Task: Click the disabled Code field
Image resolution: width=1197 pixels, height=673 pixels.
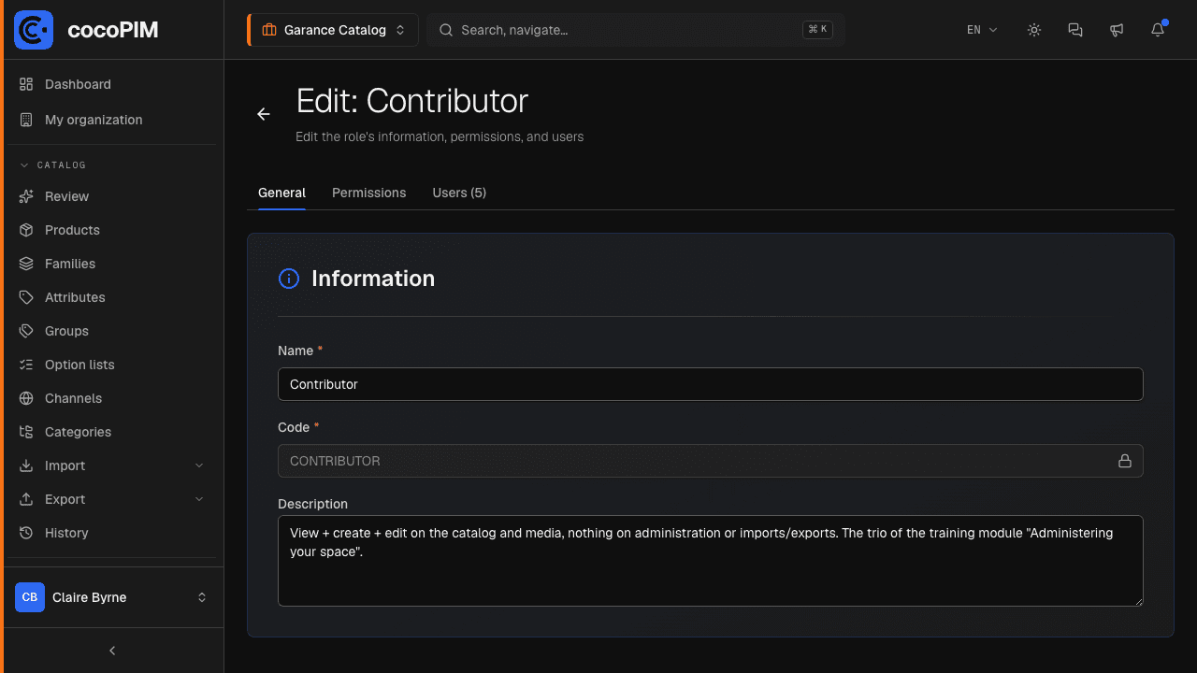Action: (x=711, y=461)
